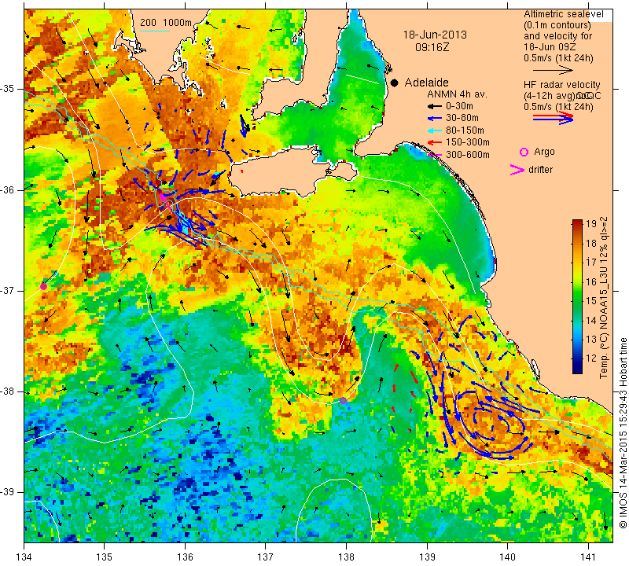The image size is (629, 566).
Task: Click the IMOS copyright timestamp text
Action: [x=623, y=433]
